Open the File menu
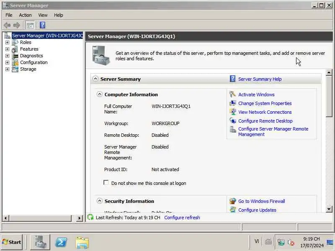Screen dimensions: 335x251 pyautogui.click(x=9, y=15)
